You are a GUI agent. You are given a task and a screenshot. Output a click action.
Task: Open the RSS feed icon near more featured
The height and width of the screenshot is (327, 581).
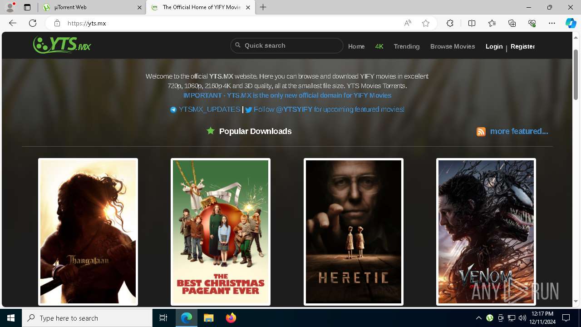pyautogui.click(x=481, y=132)
